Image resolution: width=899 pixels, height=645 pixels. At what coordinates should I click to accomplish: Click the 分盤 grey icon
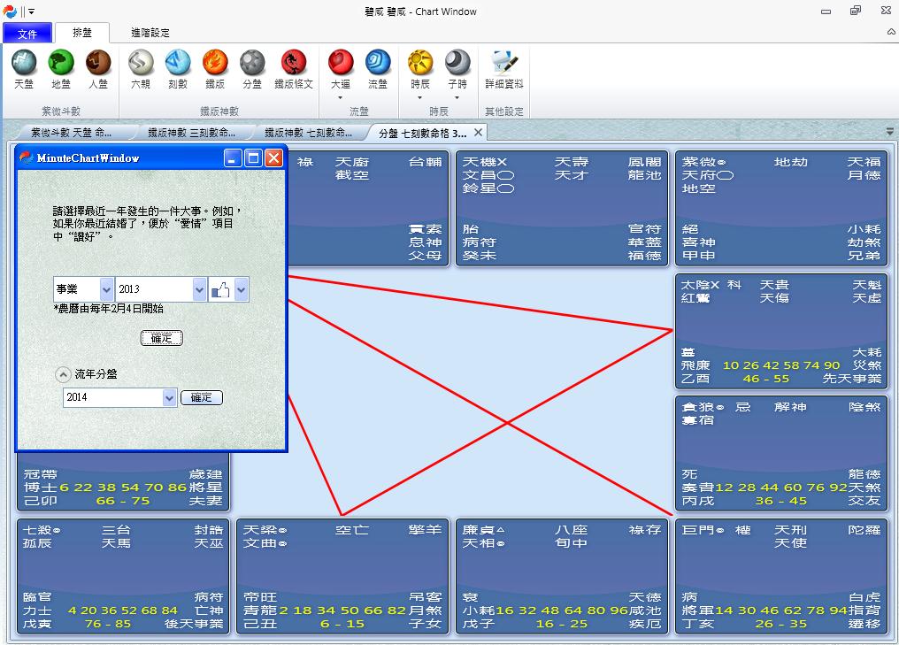(252, 64)
